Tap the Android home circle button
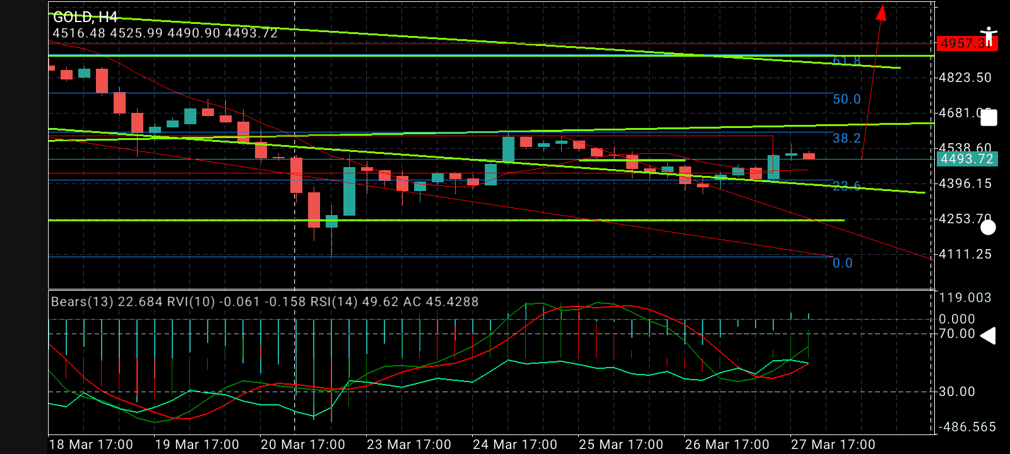The image size is (1010, 454). (x=989, y=227)
